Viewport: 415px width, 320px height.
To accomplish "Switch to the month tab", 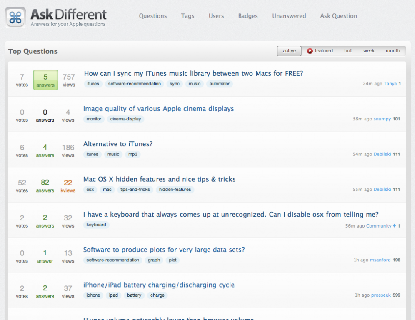I will [393, 51].
